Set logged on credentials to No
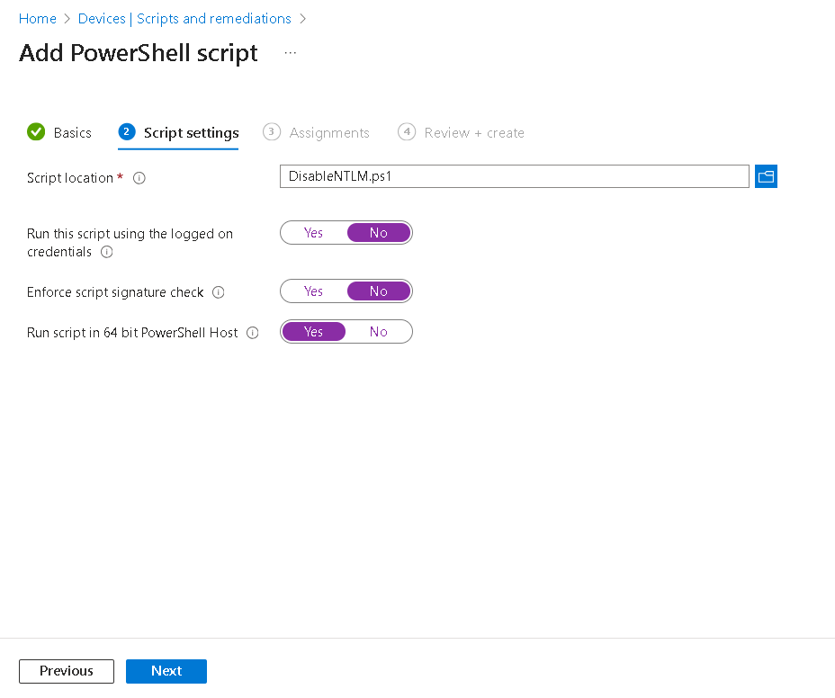 (379, 233)
